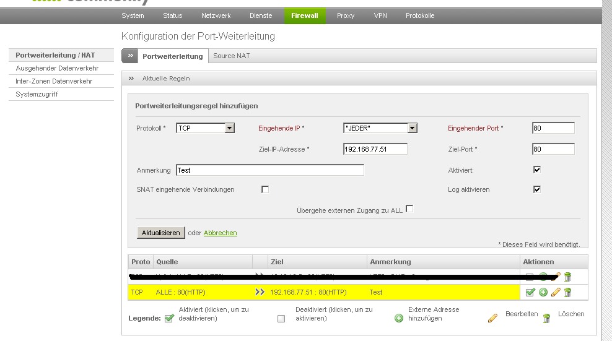Click the Ziel-IP-Adresse input field
This screenshot has width=612, height=341.
(x=375, y=149)
